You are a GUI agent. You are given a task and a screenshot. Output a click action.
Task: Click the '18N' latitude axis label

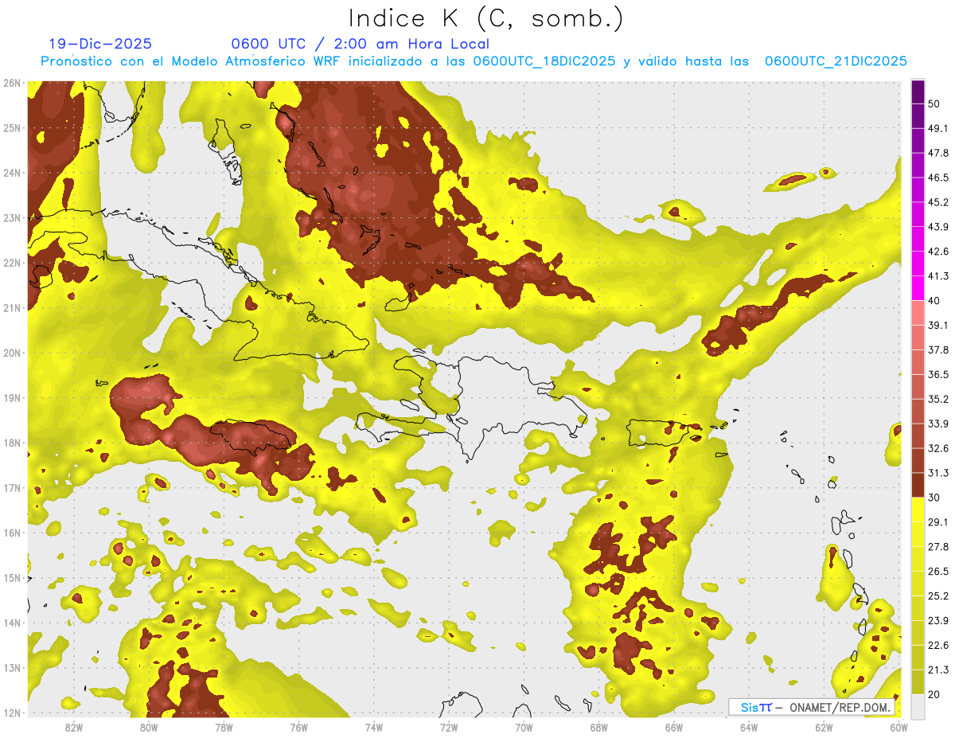12,443
